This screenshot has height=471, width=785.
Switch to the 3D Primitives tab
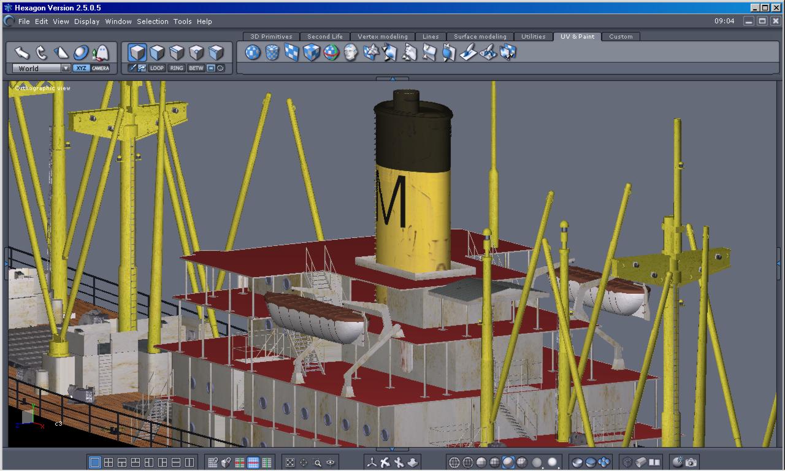click(x=272, y=37)
